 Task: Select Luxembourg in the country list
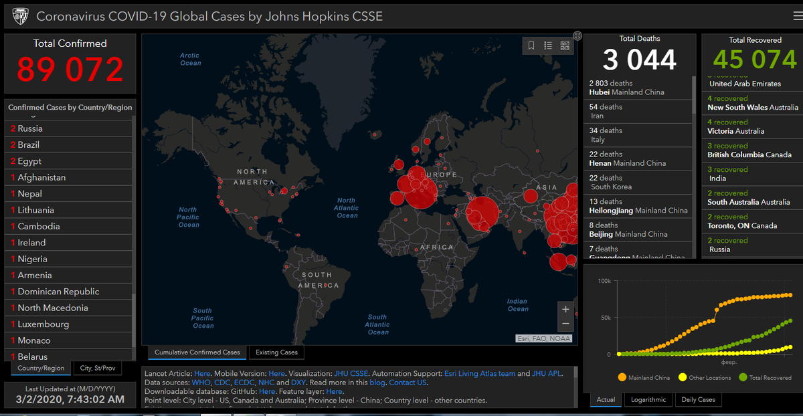pos(70,324)
